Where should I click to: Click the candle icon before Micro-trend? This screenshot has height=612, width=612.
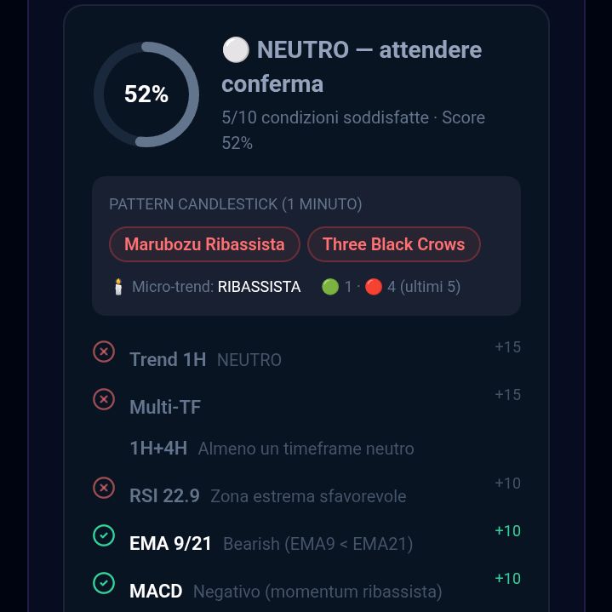tap(118, 287)
